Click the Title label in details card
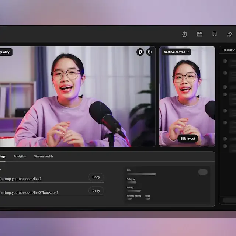Viewport: 236px width, 236px height. [129, 170]
